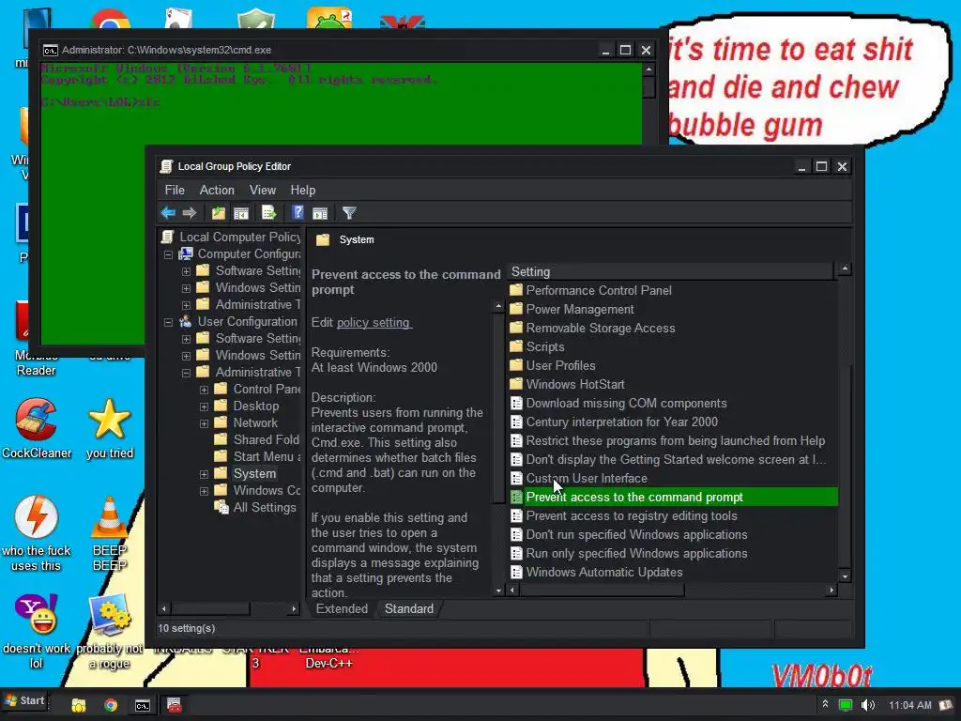This screenshot has width=961, height=721.
Task: Select 'Prevent access to the command prompt' row
Action: point(673,498)
